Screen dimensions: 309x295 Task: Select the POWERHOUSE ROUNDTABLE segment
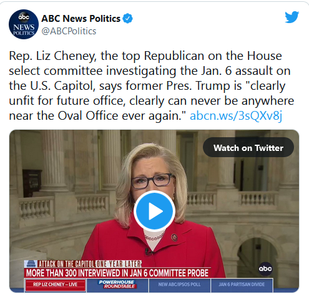click(117, 284)
